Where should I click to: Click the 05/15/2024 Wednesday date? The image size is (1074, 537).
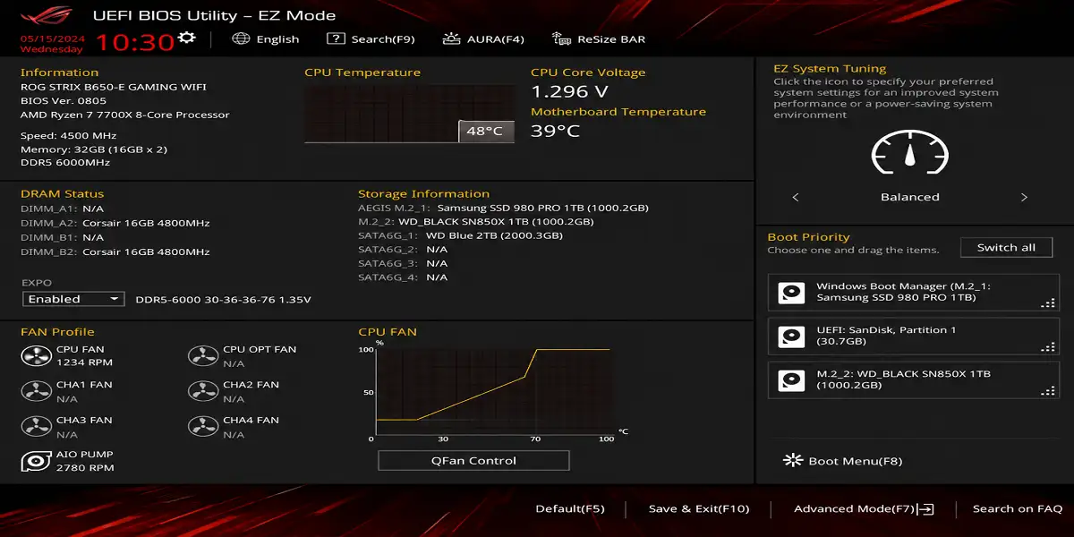(52, 44)
